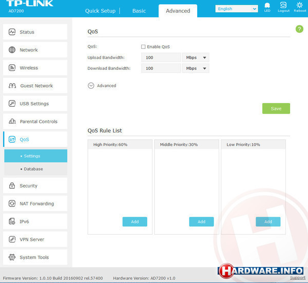Click the Parental Controls family icon
This screenshot has height=283, width=308.
tap(12, 121)
